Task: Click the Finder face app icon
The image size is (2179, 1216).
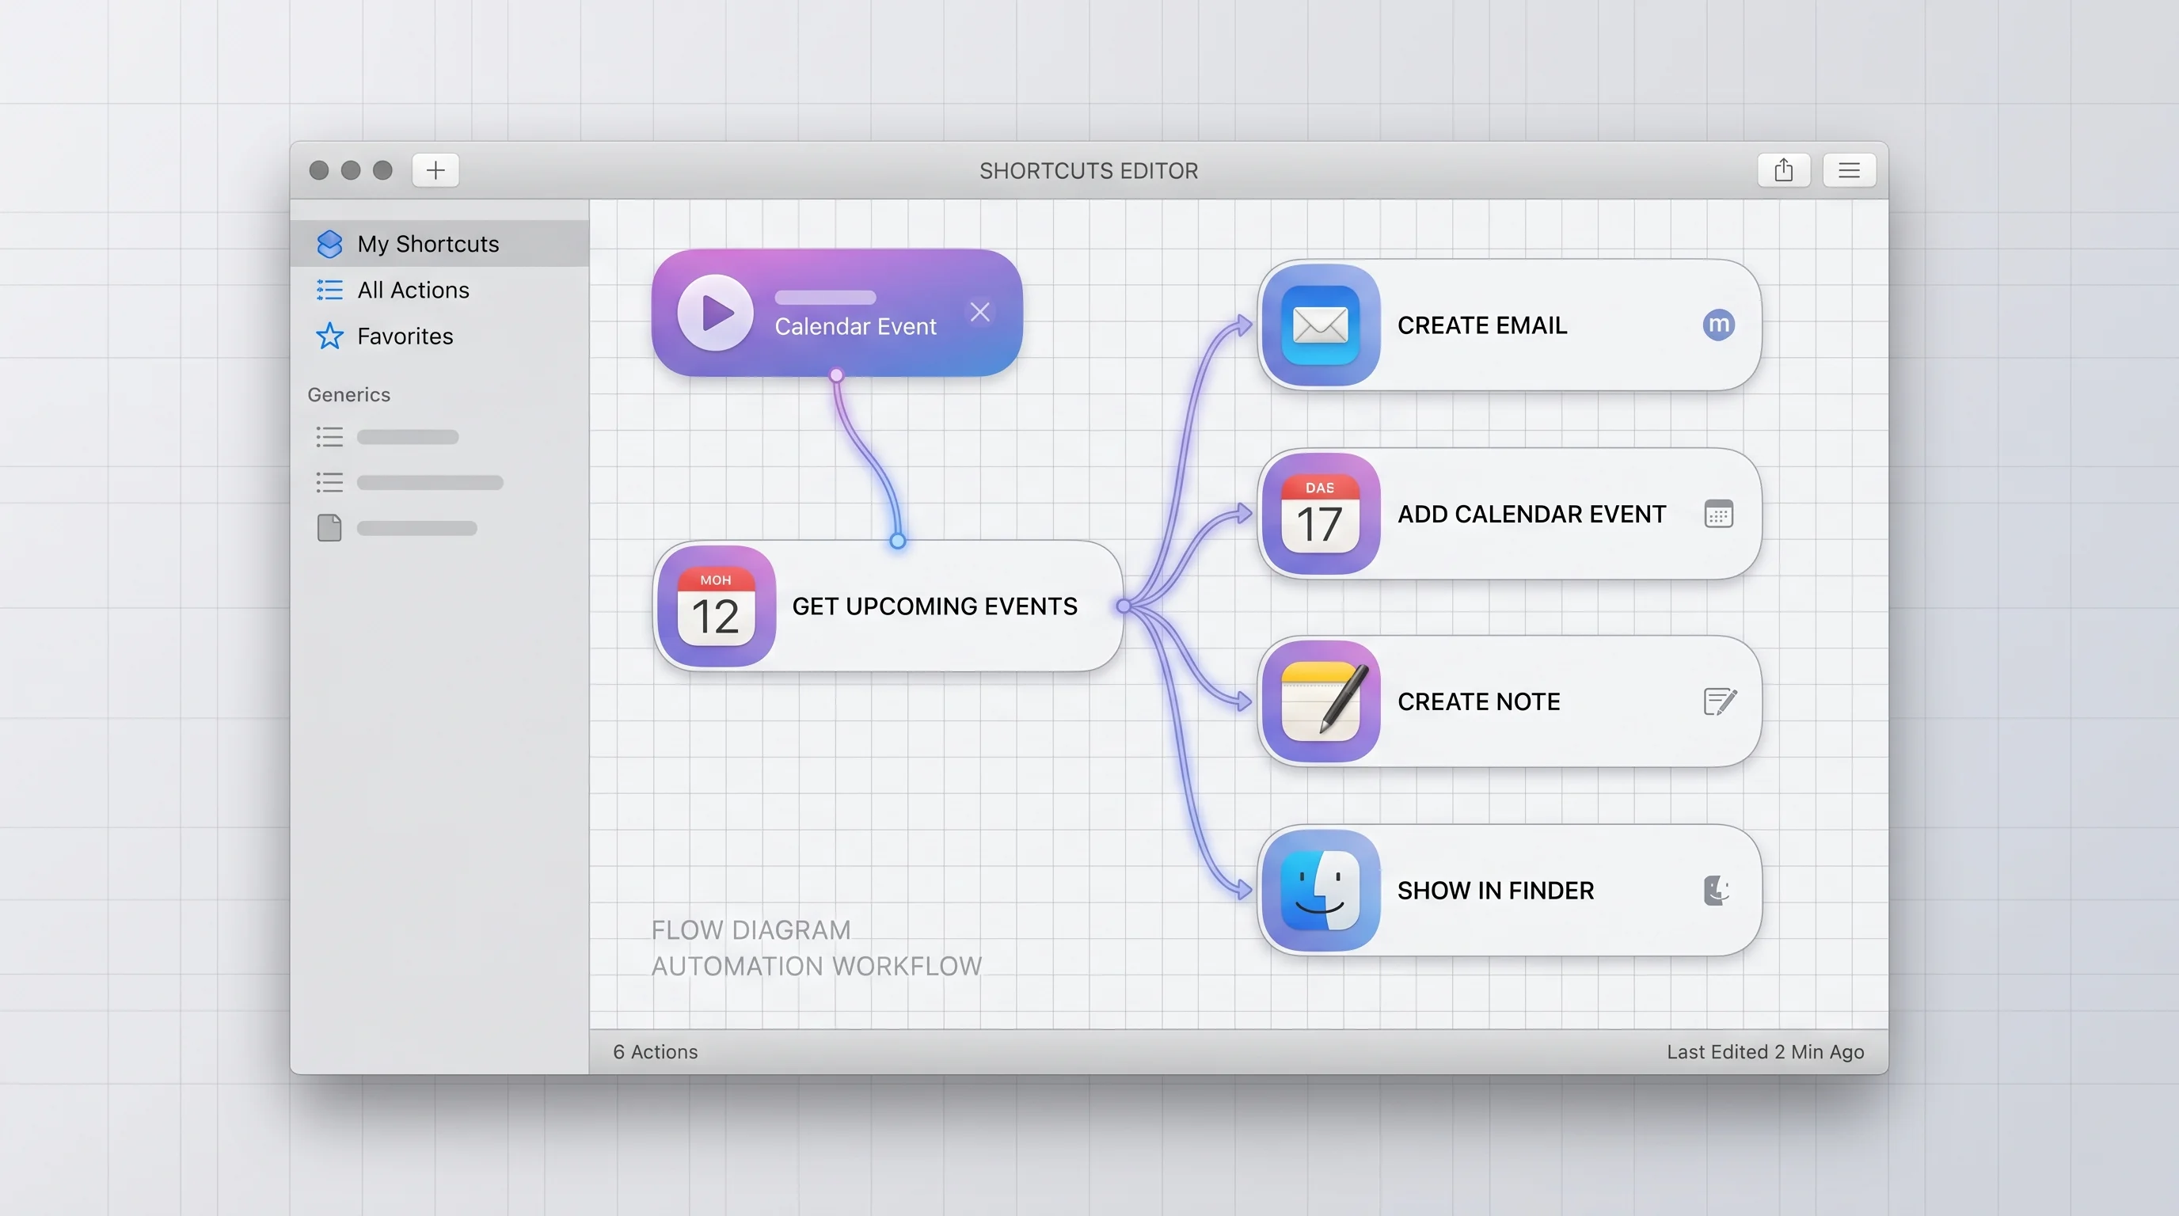Action: click(x=1321, y=891)
